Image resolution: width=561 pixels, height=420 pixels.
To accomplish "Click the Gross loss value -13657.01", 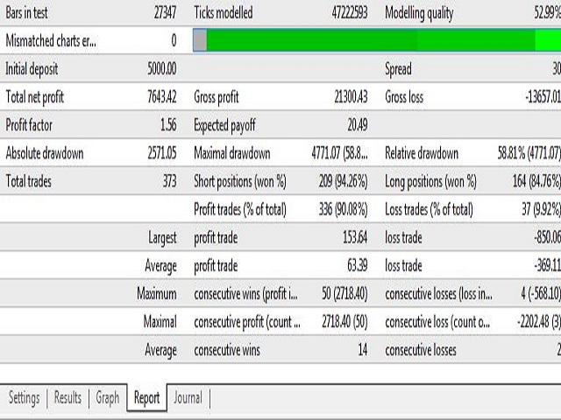I will point(543,97).
